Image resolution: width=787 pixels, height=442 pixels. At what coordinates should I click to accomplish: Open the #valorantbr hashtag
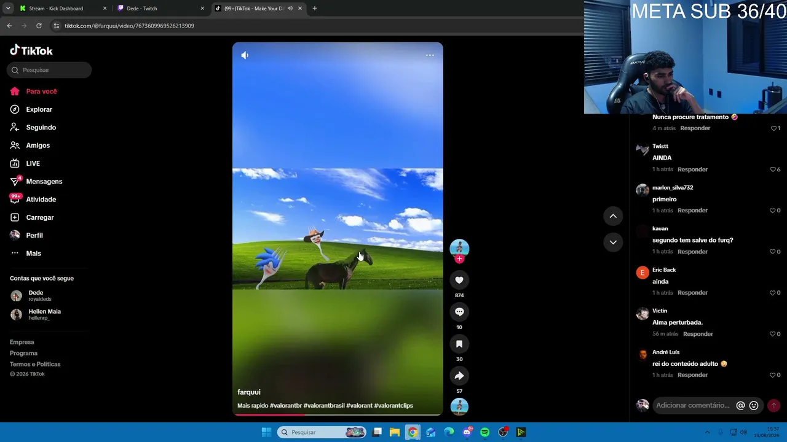point(286,406)
